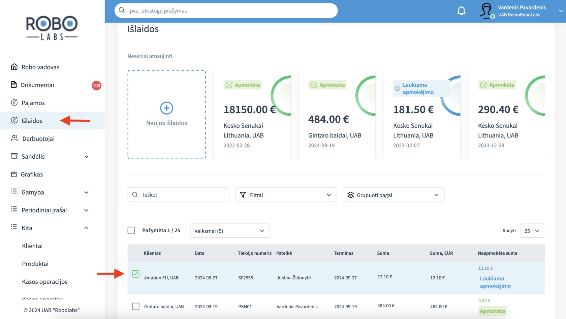The width and height of the screenshot is (566, 319).
Task: Click the magnifier icon in Ieškoti field
Action: 135,195
